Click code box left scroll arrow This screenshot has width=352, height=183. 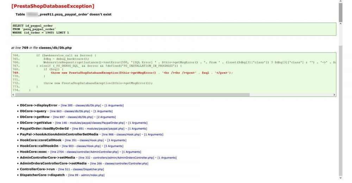pyautogui.click(x=13, y=95)
